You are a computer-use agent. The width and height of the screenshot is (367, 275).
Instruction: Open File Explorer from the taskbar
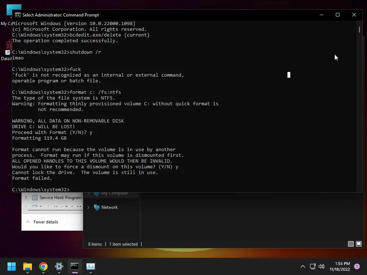point(27,266)
